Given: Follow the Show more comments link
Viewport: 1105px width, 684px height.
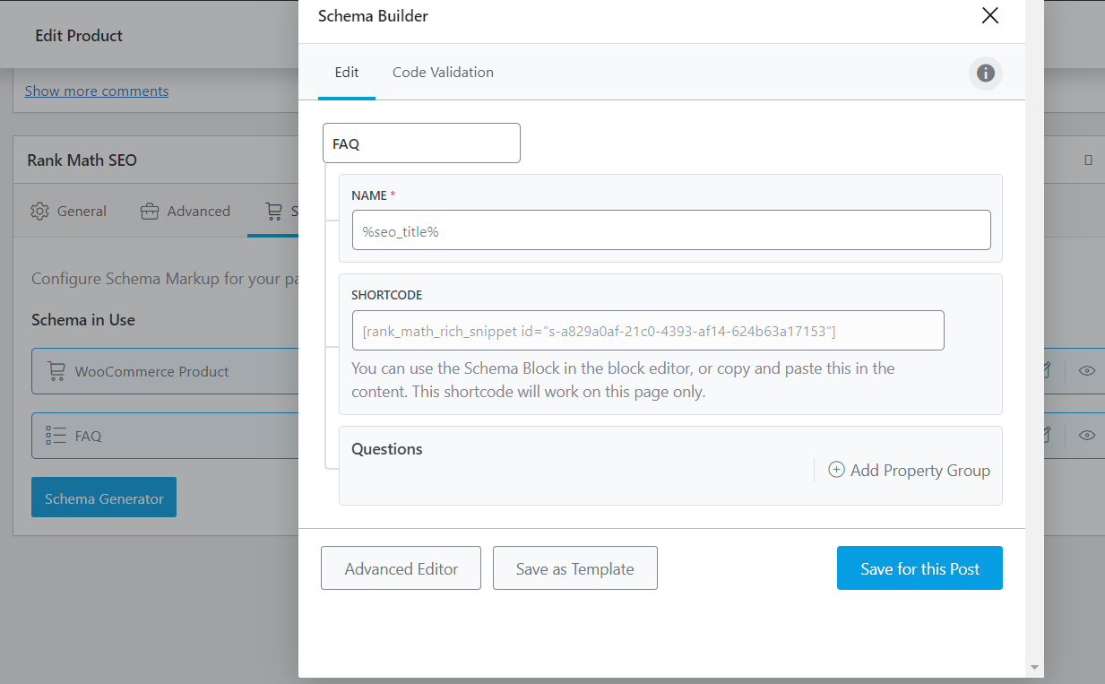Looking at the screenshot, I should point(97,91).
